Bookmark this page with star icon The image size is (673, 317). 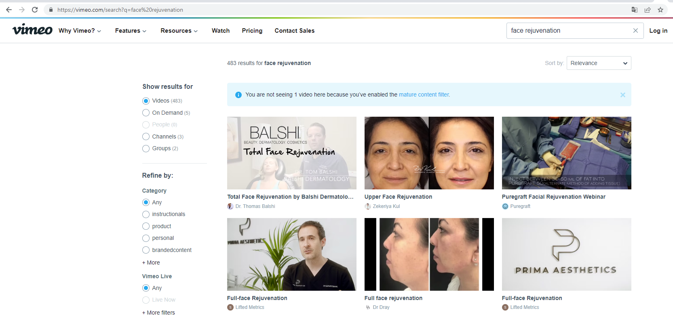pyautogui.click(x=660, y=10)
